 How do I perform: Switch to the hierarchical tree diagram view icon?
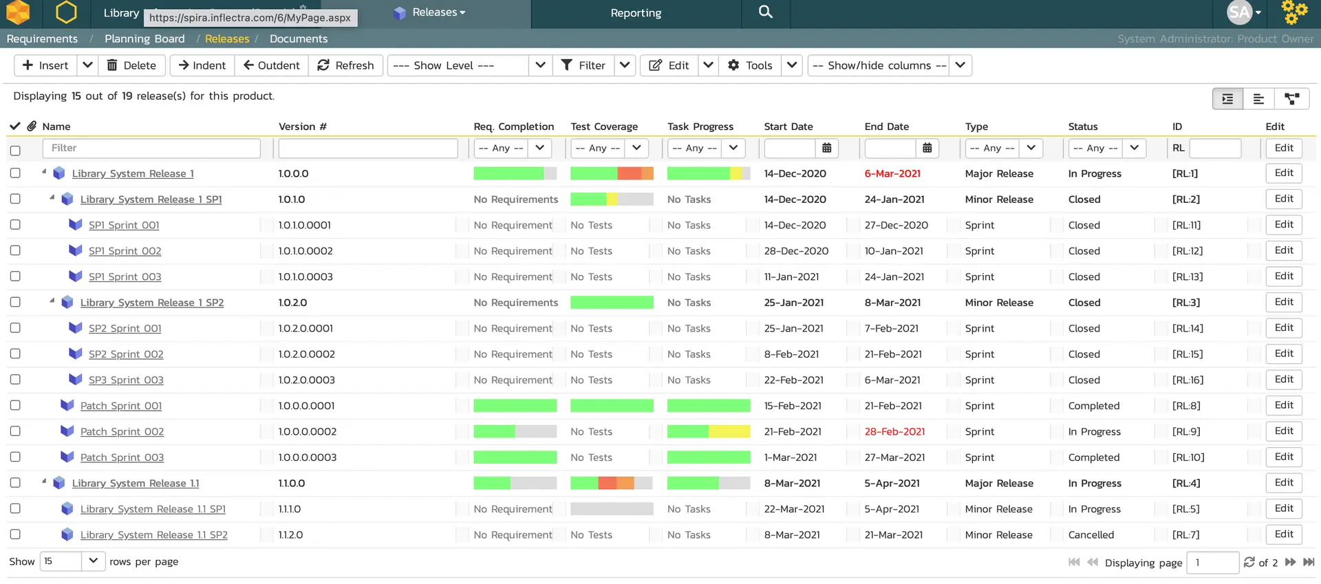click(x=1291, y=99)
